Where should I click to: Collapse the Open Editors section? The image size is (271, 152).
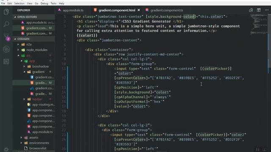(x=34, y=17)
